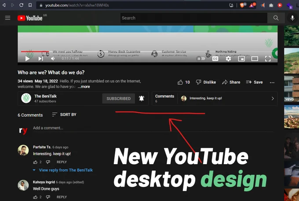
Task: Seek on the red progress bar
Action: (x=35, y=51)
